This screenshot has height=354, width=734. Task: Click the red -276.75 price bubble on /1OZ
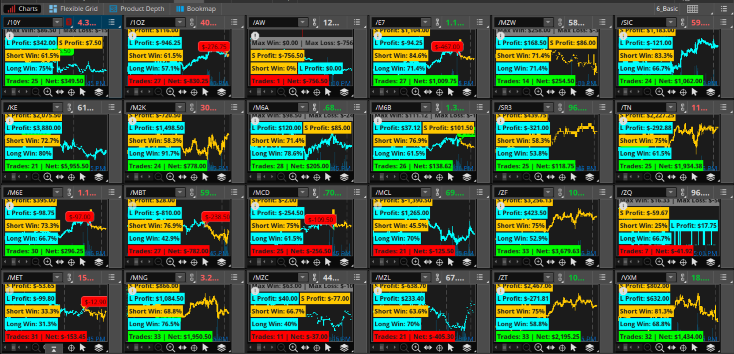point(214,47)
